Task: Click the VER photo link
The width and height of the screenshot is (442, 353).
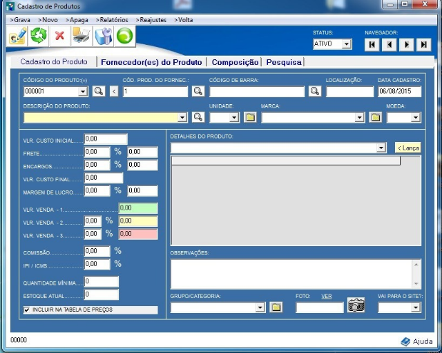Action: click(327, 296)
